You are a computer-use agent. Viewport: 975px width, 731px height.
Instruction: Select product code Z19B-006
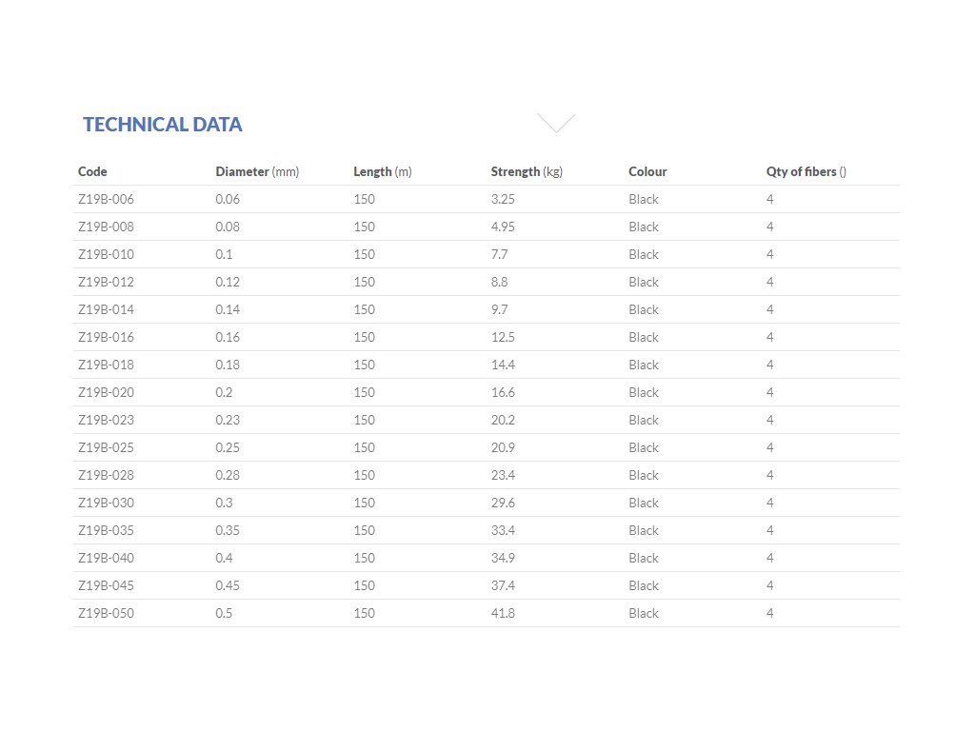click(x=106, y=200)
